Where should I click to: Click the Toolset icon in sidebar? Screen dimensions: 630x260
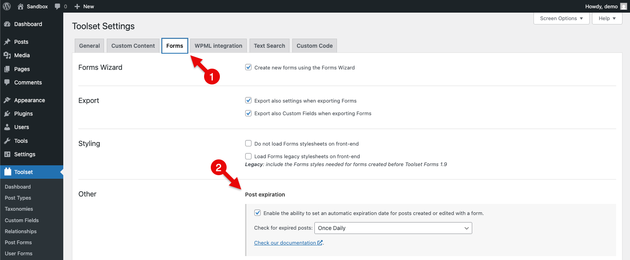pos(8,172)
